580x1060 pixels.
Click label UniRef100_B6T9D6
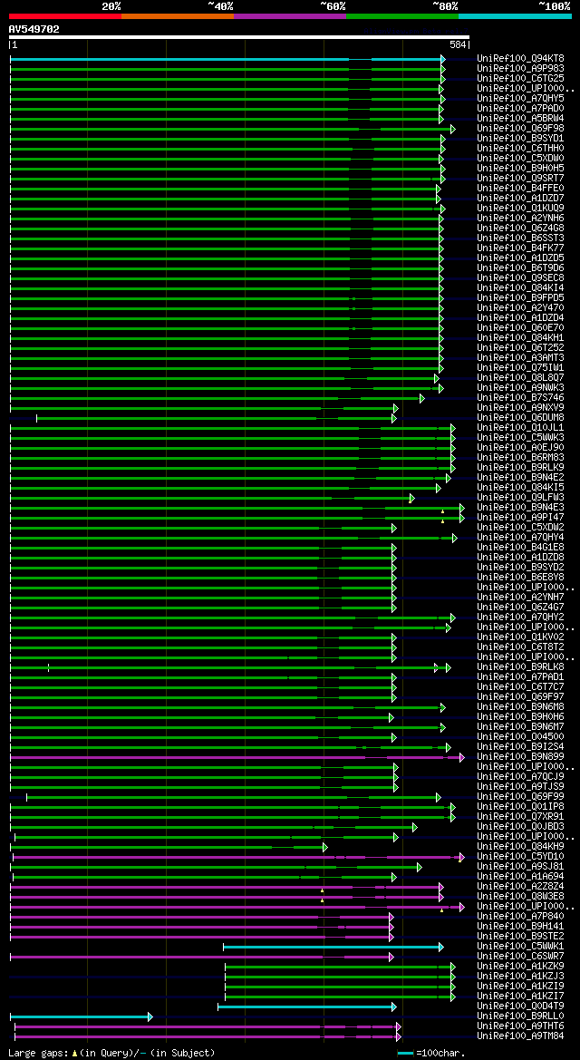click(520, 267)
